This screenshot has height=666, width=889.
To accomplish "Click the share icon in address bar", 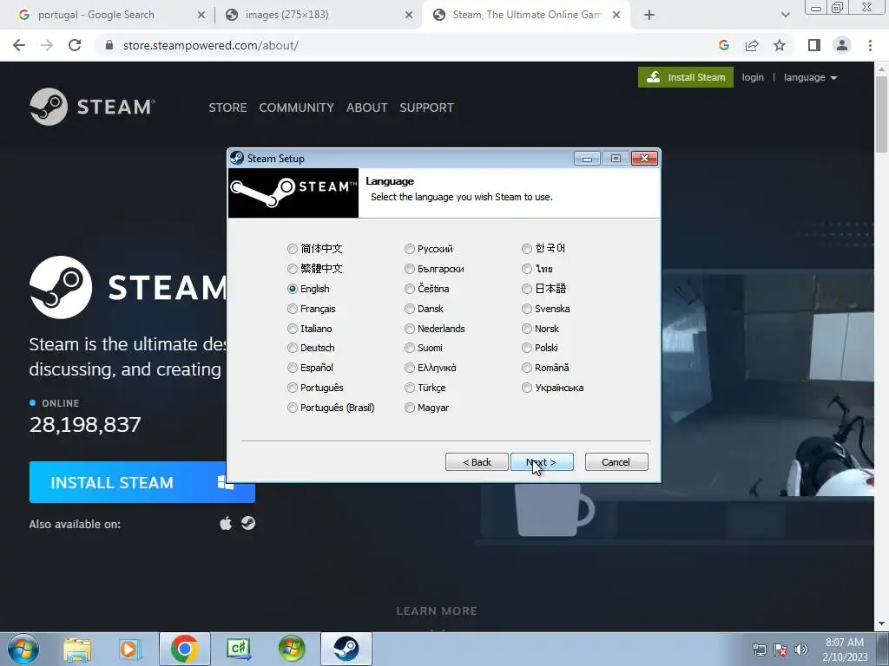I will coord(752,45).
